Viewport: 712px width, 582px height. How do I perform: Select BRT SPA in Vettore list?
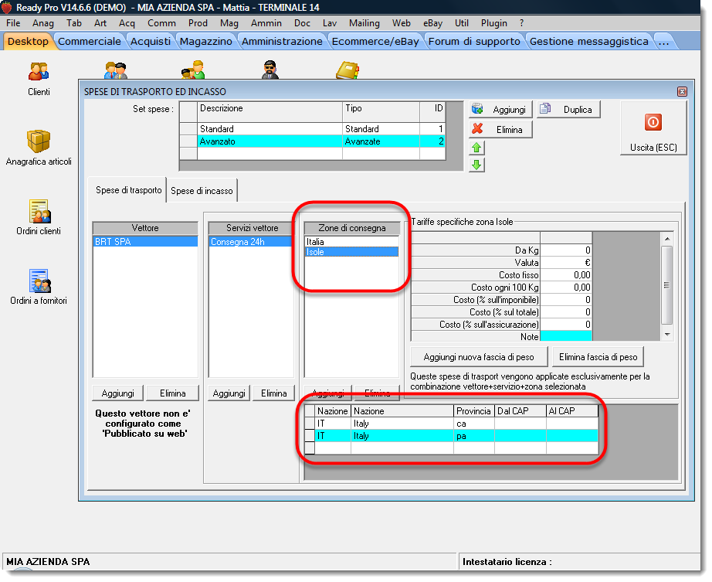[x=145, y=242]
